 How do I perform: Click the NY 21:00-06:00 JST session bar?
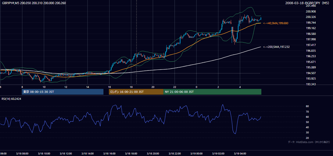point(212,92)
